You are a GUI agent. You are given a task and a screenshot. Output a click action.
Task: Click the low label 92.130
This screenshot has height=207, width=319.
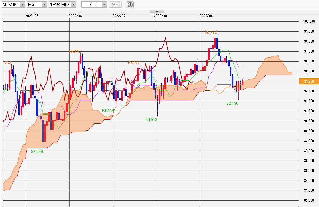(x=232, y=103)
